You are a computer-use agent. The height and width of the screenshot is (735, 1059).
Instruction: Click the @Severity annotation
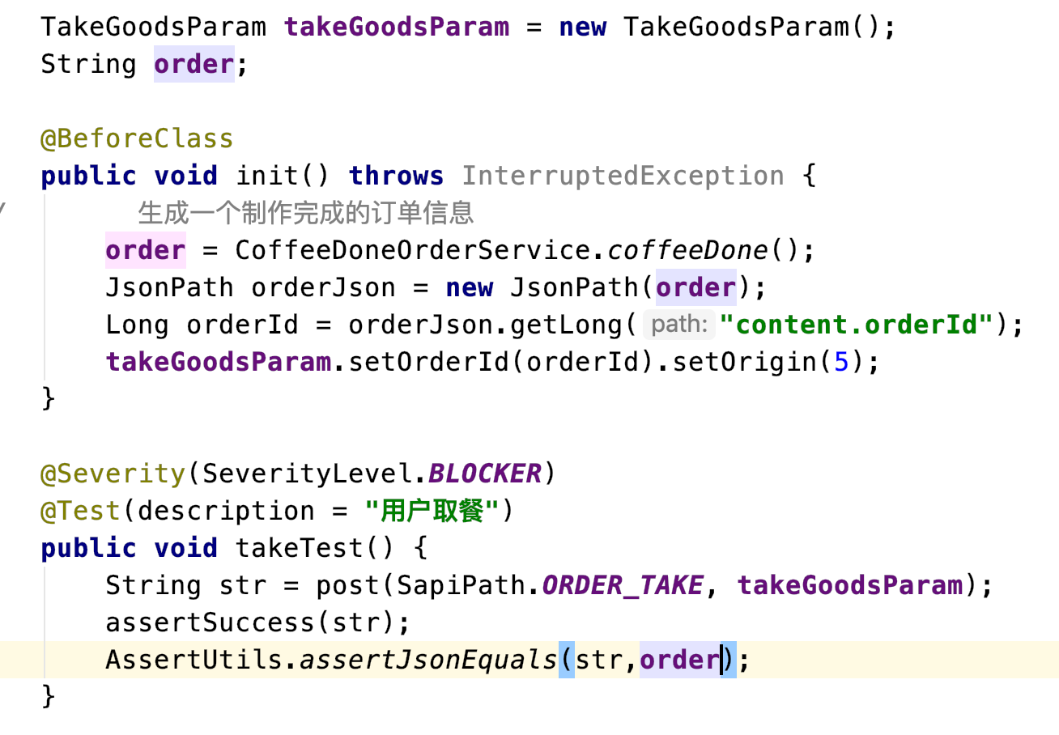(113, 474)
